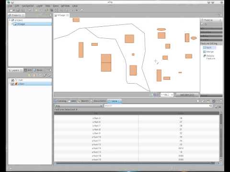Select the urban.8 table row
Image resolution: width=230 pixels, height=172 pixels.
pos(137,129)
